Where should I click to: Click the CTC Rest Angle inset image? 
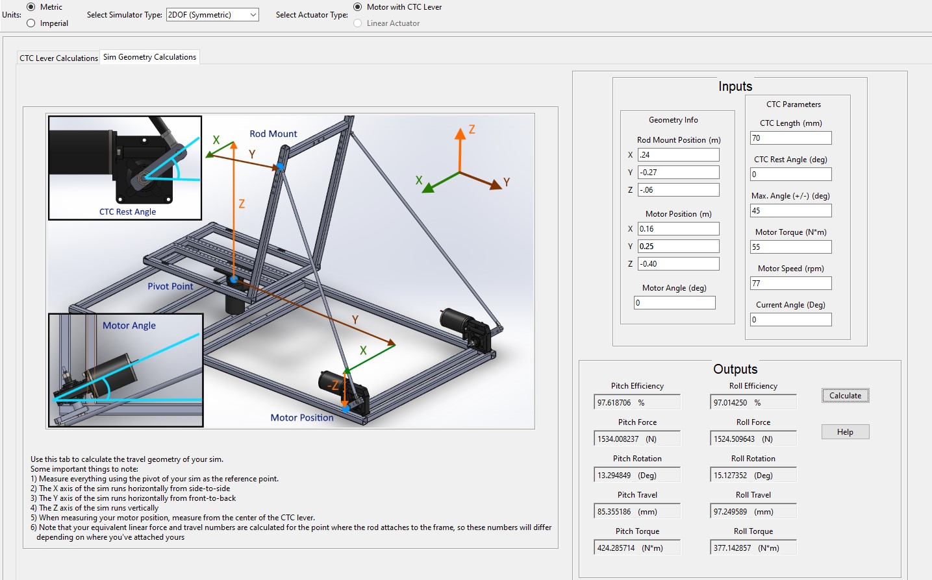[x=125, y=168]
